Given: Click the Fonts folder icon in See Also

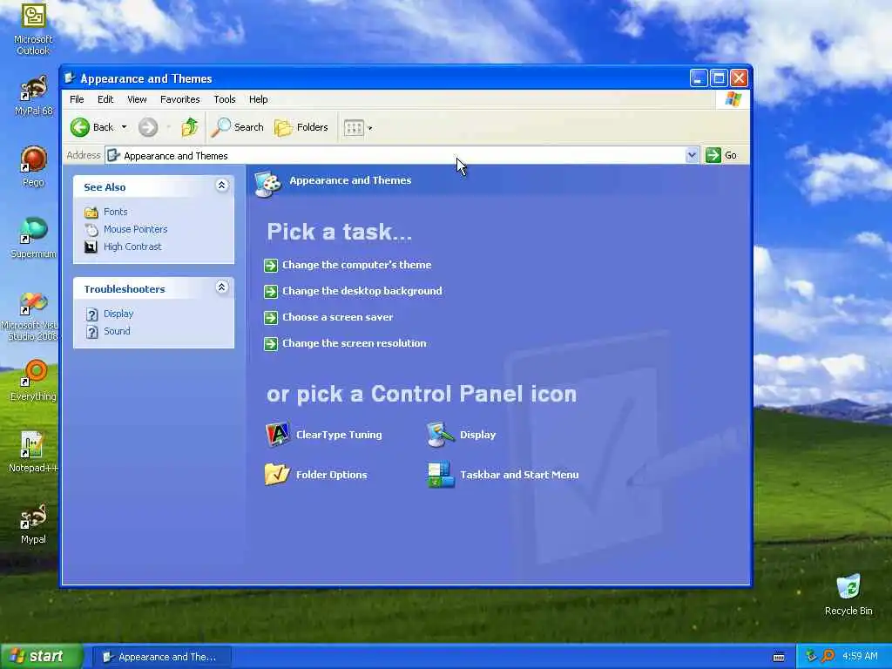Looking at the screenshot, I should click(91, 213).
